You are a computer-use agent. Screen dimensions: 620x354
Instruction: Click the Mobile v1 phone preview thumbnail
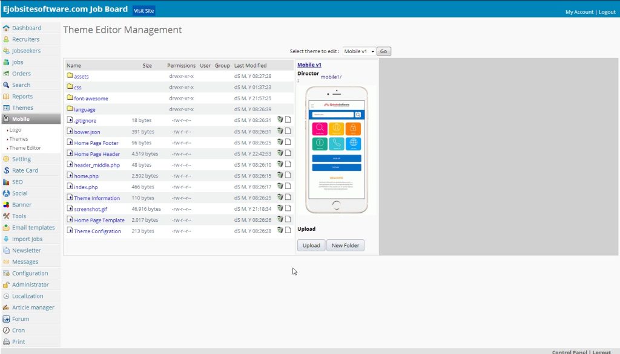pyautogui.click(x=337, y=150)
